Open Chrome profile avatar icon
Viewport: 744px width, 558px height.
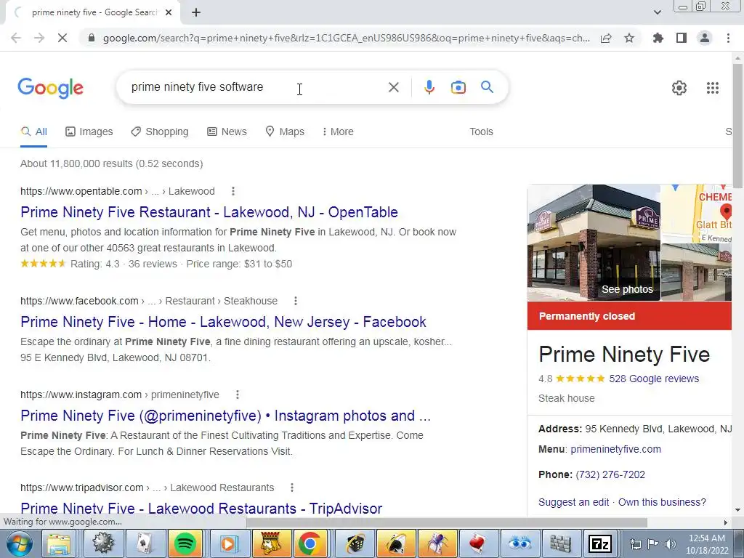(705, 38)
